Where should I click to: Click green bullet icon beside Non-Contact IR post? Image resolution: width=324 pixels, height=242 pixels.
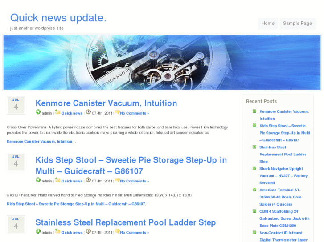pos(254,233)
